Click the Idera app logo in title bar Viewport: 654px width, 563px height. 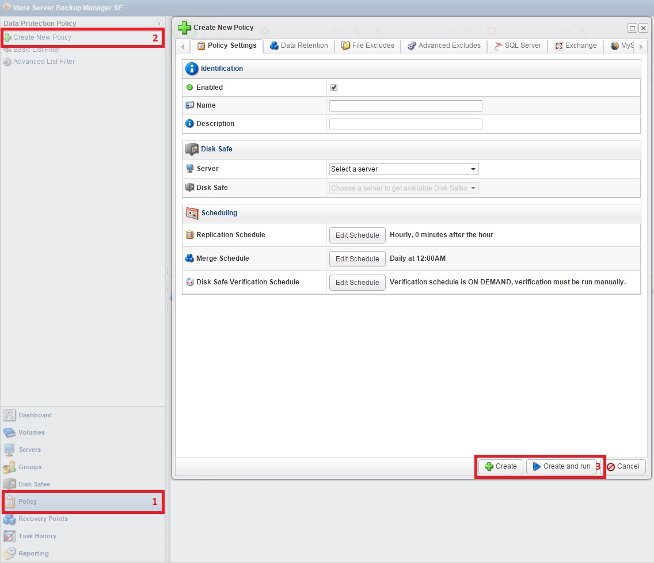7,7
